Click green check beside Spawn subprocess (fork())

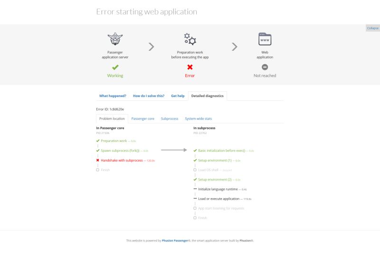coord(98,151)
